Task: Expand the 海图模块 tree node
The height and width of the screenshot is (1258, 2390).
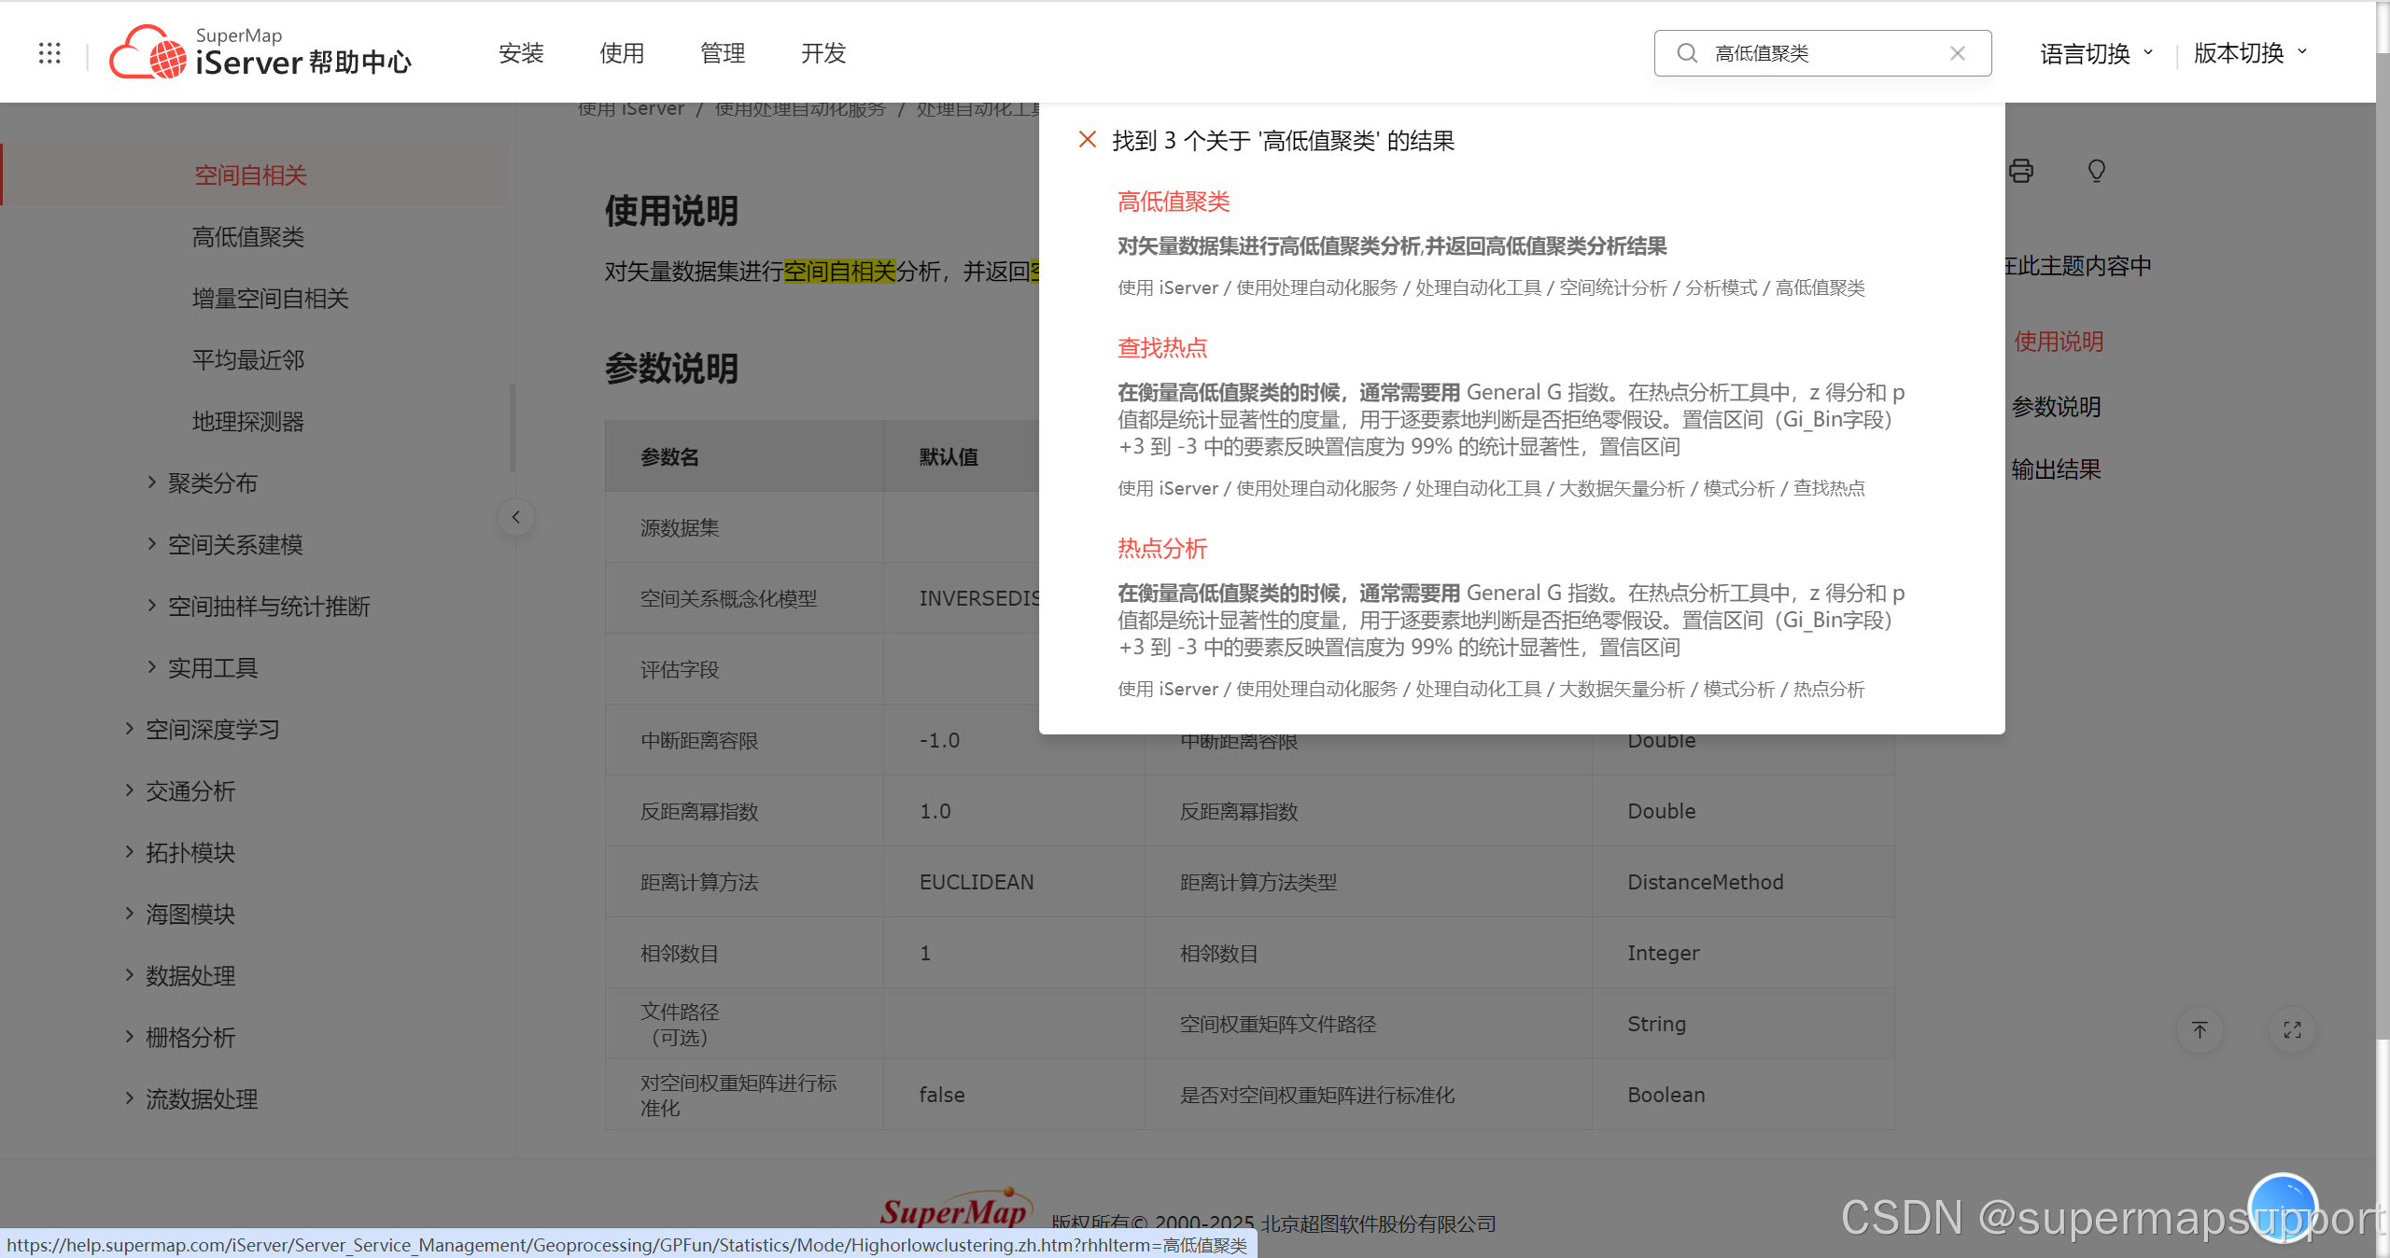Action: (129, 914)
